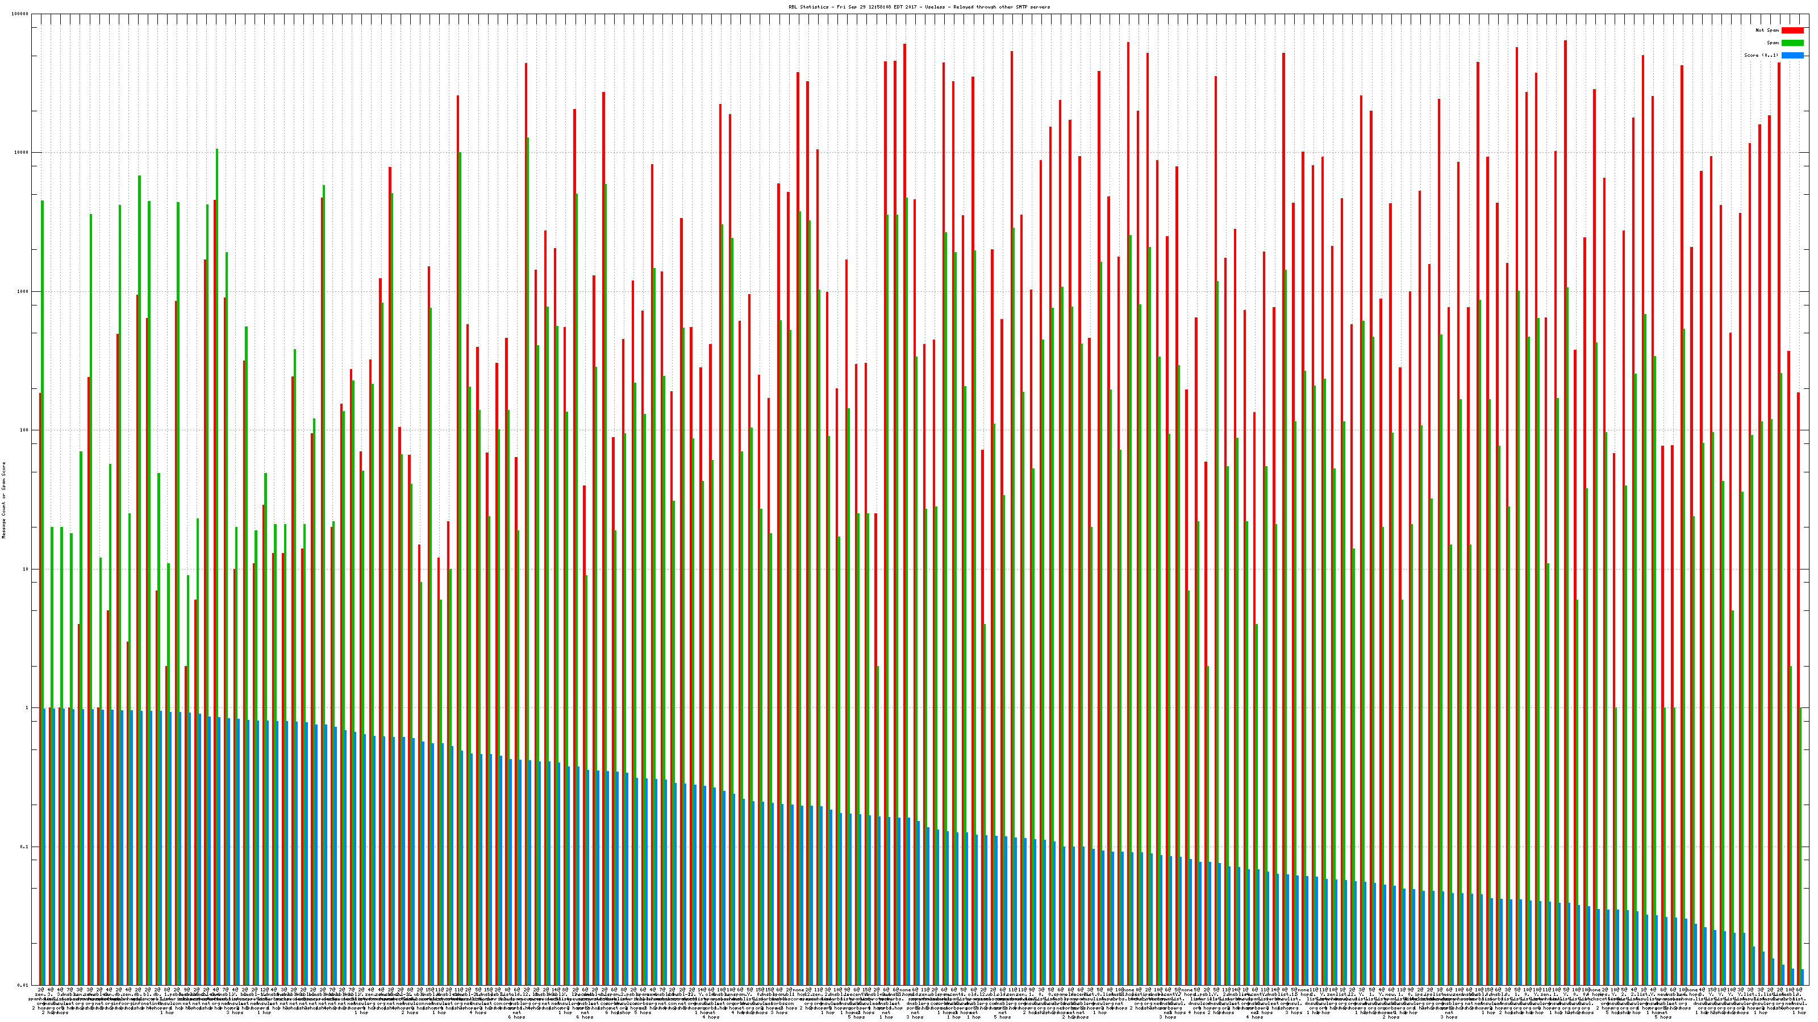
Task: Click the 10000 y-axis tick label
Action: tap(22, 153)
